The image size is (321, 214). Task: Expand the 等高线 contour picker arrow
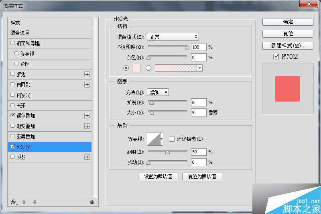(162, 139)
